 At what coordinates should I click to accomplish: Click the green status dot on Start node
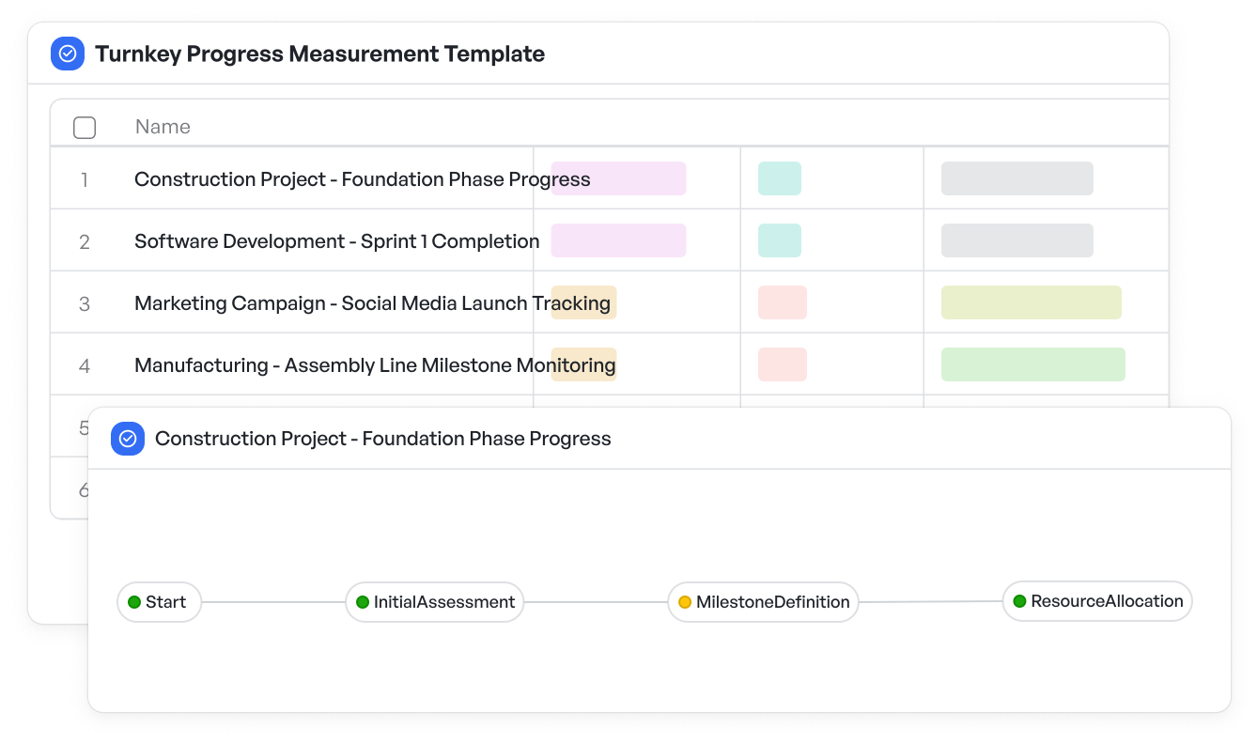tap(134, 602)
